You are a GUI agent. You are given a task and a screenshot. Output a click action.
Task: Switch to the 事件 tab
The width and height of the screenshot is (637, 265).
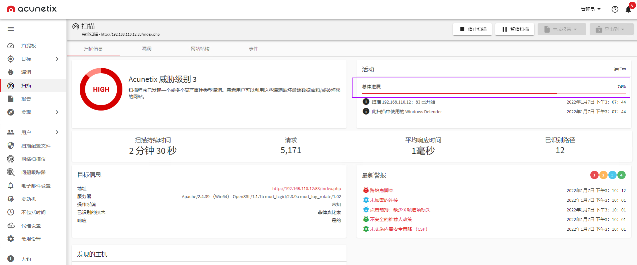point(253,49)
